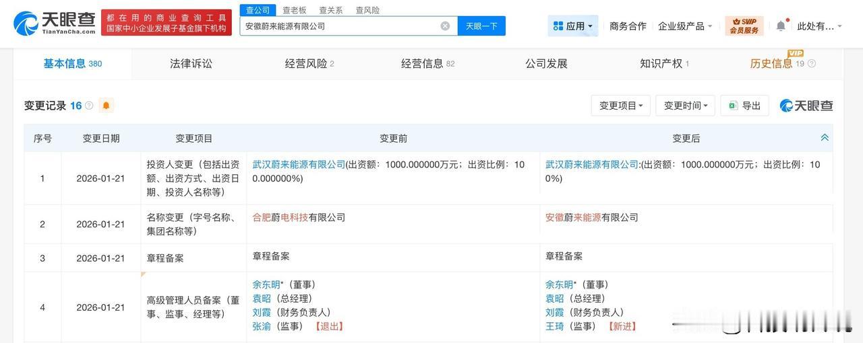The width and height of the screenshot is (863, 343).
Task: Open SVIP 会员服务 badge
Action: pos(744,26)
